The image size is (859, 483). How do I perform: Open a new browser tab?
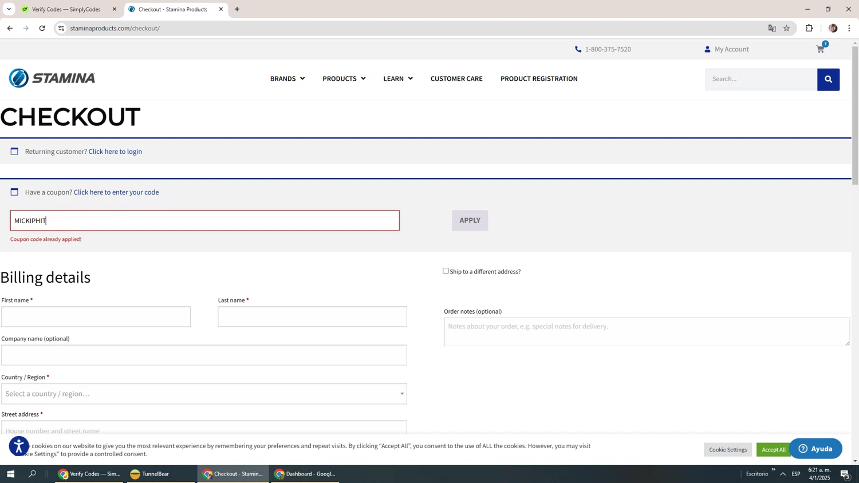[x=237, y=9]
